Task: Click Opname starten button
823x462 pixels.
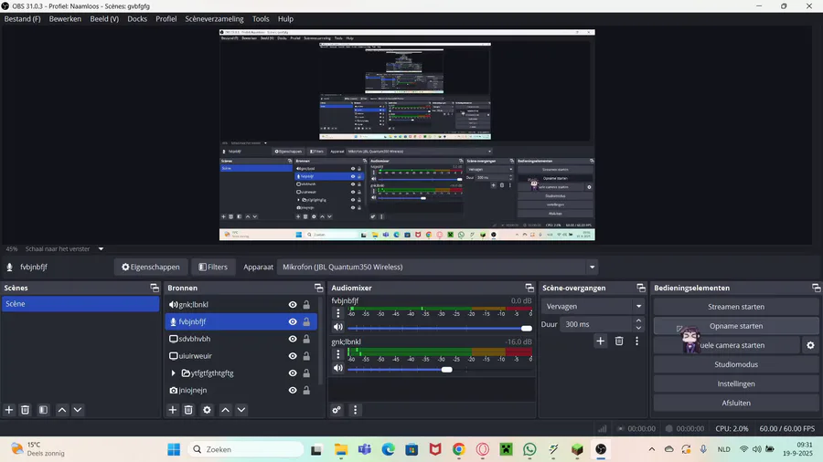Action: click(x=736, y=326)
